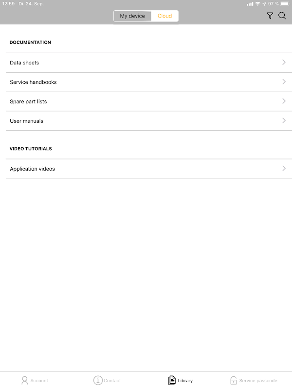
Task: Open the Application videos entry
Action: click(x=33, y=169)
